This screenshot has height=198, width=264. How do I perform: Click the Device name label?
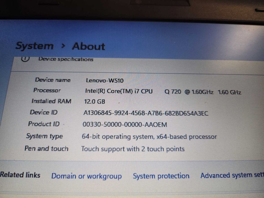53,80
